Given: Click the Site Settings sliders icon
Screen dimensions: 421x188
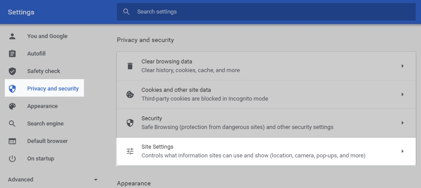Looking at the screenshot, I should pos(130,151).
